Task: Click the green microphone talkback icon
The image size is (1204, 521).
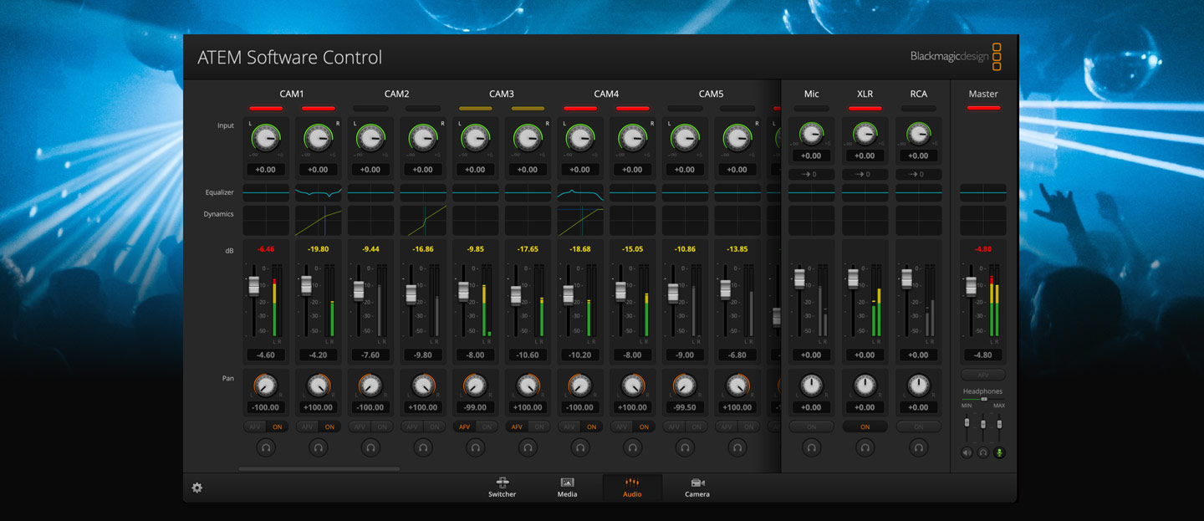Action: pyautogui.click(x=999, y=452)
